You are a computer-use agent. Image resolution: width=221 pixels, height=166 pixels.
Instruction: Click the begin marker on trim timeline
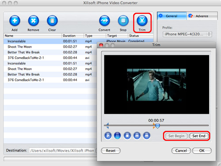[x=107, y=126]
